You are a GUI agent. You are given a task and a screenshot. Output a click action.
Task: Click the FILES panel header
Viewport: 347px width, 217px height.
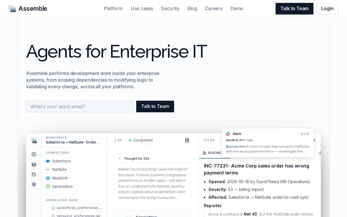(209, 140)
